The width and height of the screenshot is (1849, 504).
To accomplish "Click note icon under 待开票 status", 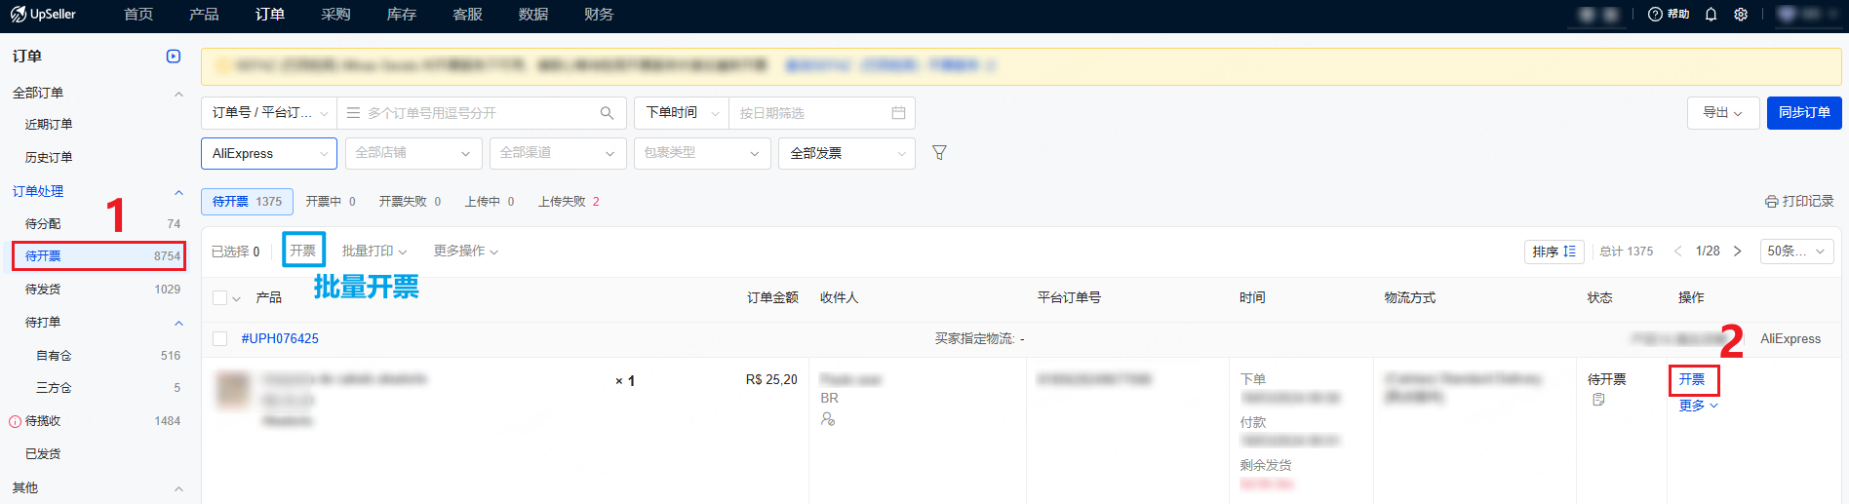I will coord(1598,400).
